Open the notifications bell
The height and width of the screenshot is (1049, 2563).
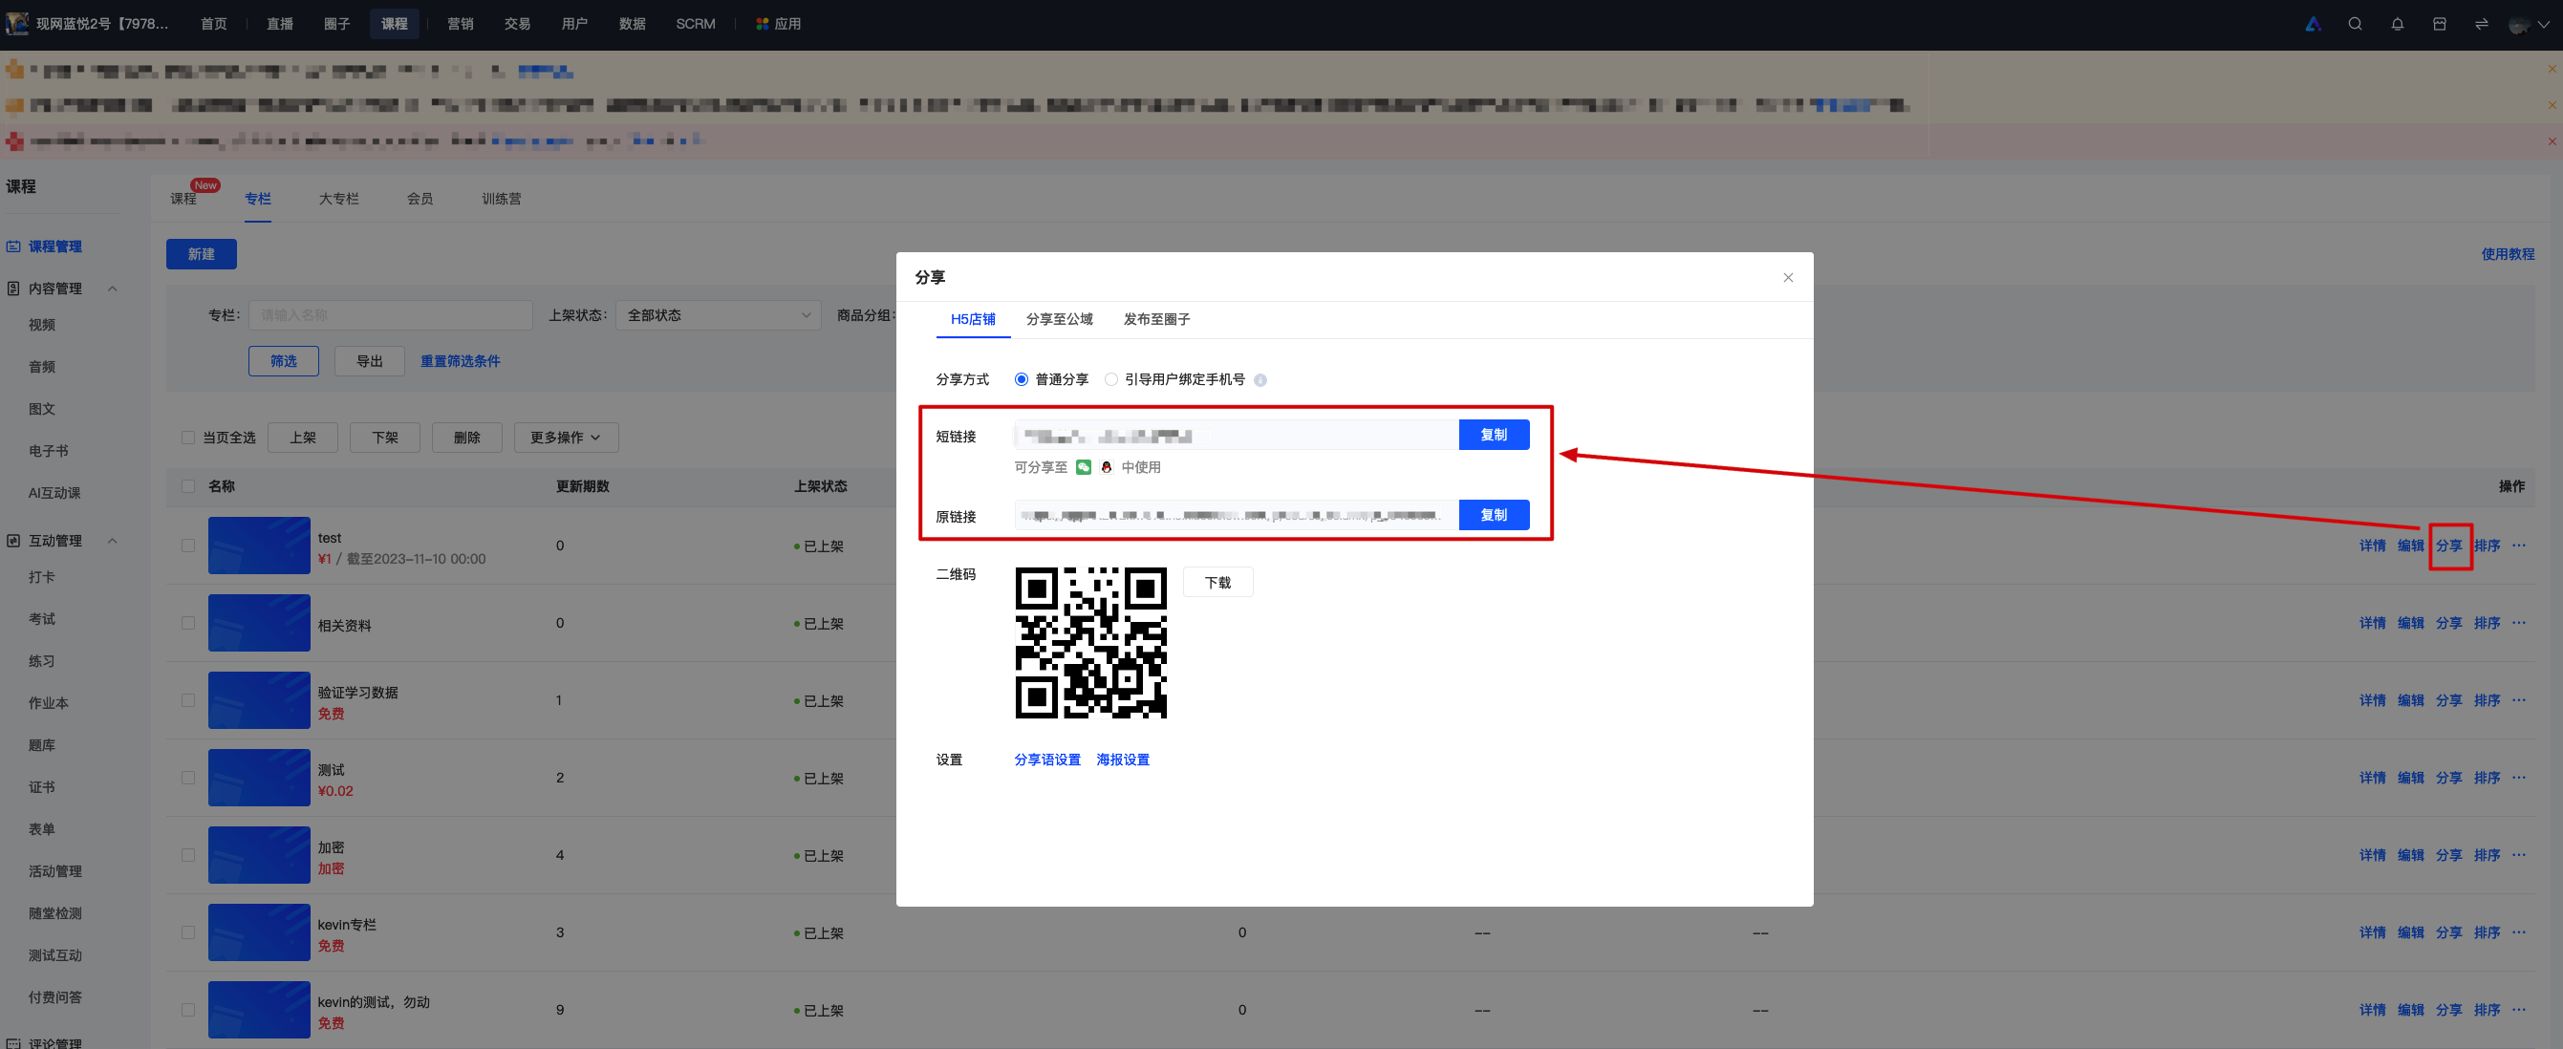(2397, 24)
